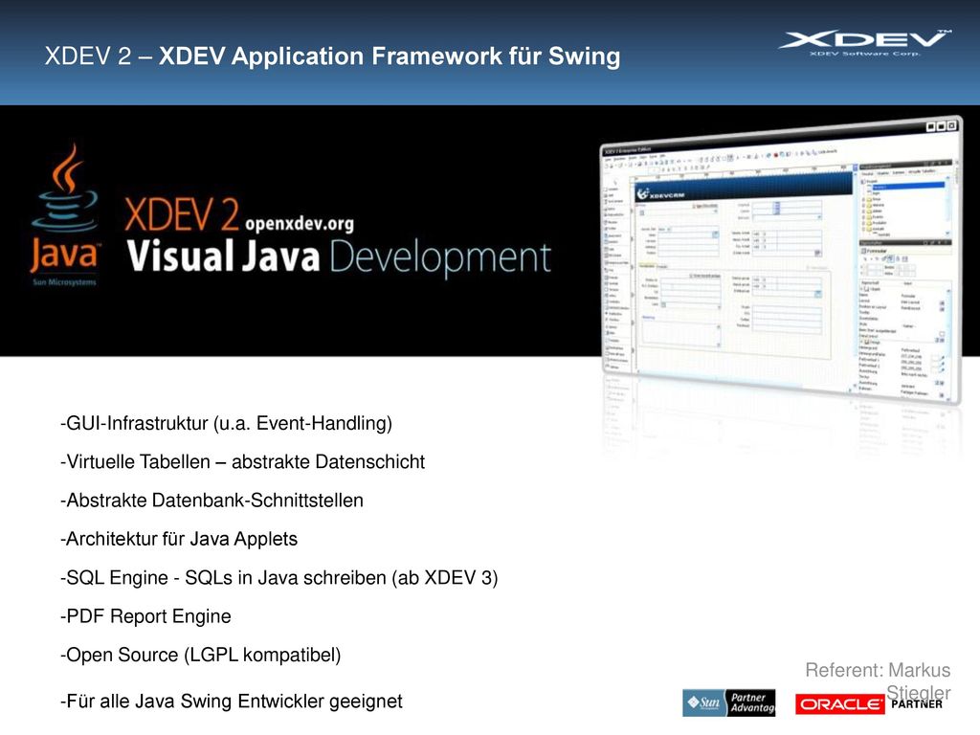Click the XDEV IDE screenshot thumbnail
980x735 pixels.
(x=781, y=260)
